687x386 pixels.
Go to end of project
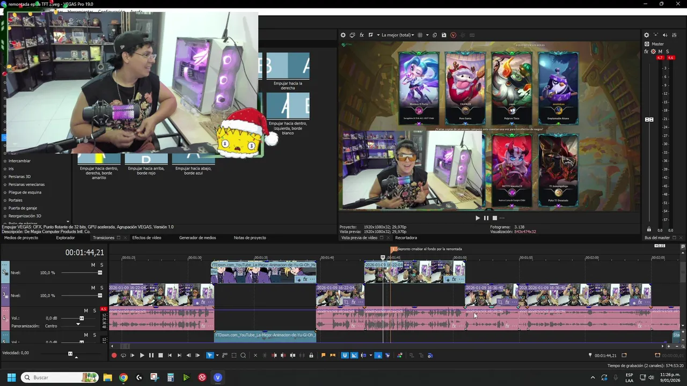(x=179, y=355)
